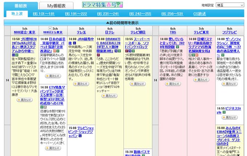Open the ドラマ特集春号 banner
The image size is (247, 156).
click(102, 5)
